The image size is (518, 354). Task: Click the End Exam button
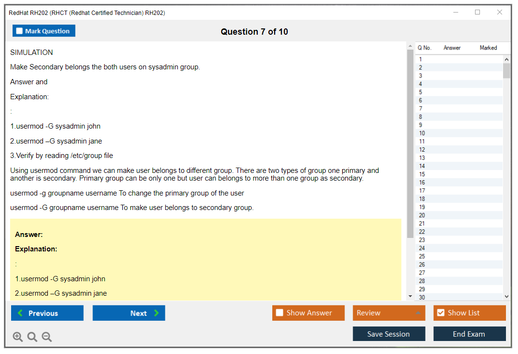(x=469, y=334)
